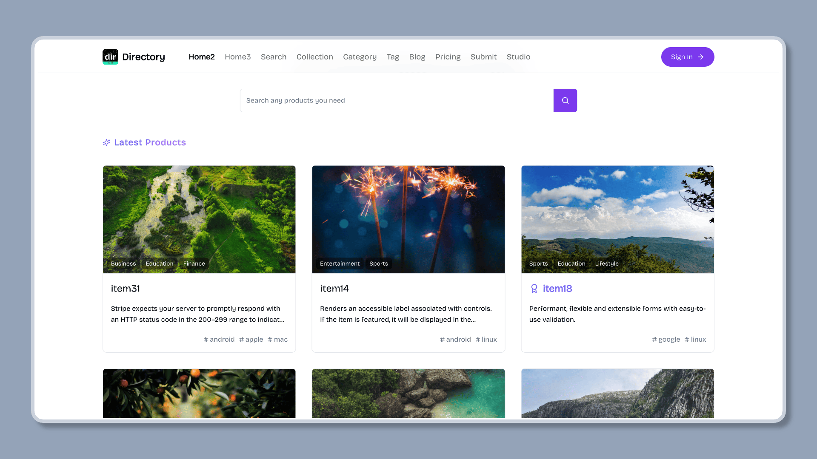Viewport: 817px width, 459px height.
Task: Click the hashtag icon next to linux tag
Action: pyautogui.click(x=477, y=339)
